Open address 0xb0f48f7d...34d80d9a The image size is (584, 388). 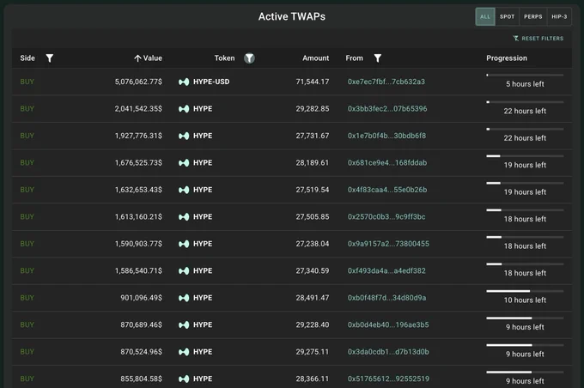(386, 298)
